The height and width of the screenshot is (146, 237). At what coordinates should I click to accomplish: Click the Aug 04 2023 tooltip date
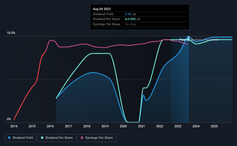pyautogui.click(x=102, y=9)
